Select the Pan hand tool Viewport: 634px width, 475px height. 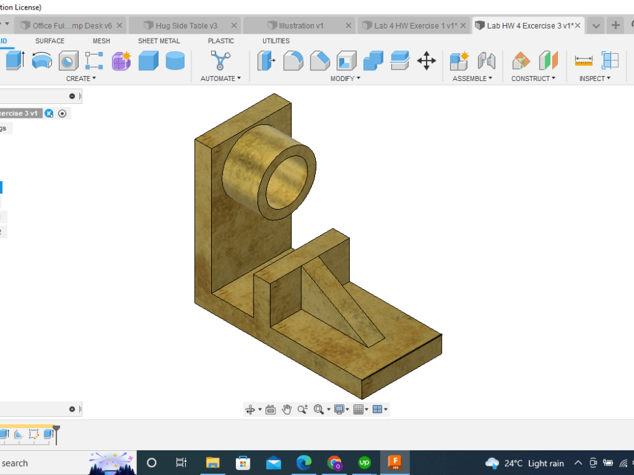coord(287,410)
